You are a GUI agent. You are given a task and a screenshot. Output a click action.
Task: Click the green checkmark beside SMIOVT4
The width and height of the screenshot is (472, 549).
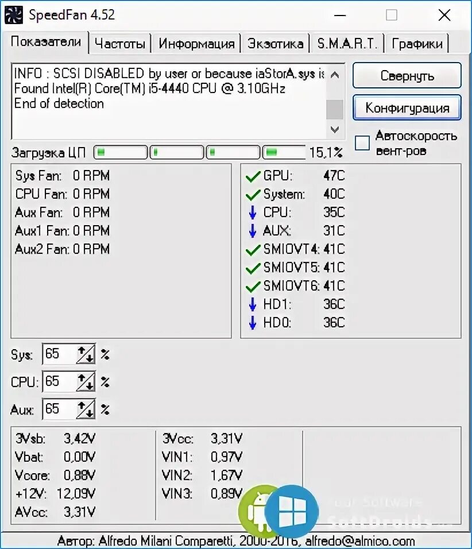point(253,250)
